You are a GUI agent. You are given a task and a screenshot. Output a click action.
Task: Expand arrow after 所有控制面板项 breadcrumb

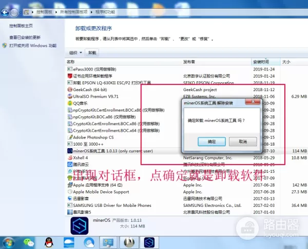(91, 12)
